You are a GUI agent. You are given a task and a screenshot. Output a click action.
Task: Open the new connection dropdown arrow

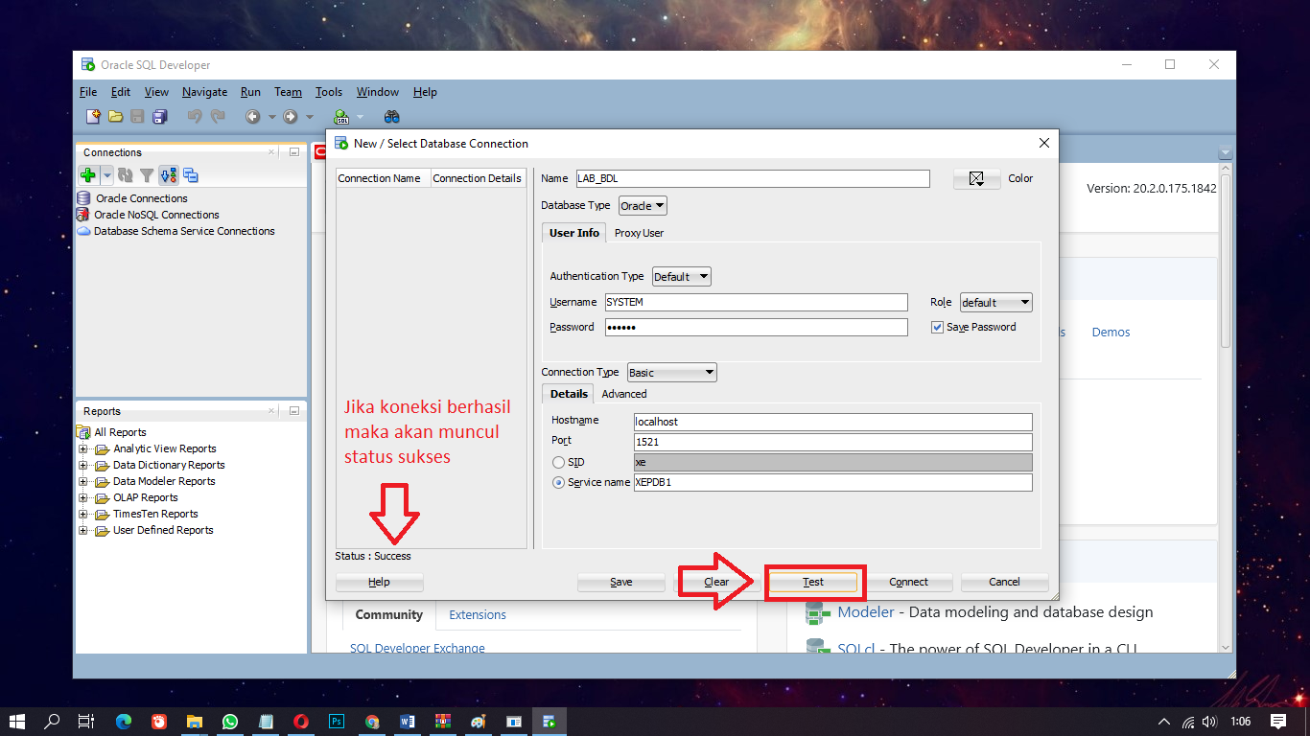tap(107, 175)
